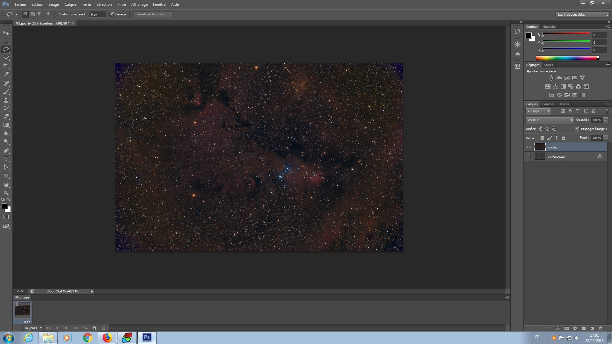The image size is (612, 344).
Task: Click the foreground color swatch in toolbar
Action: click(4, 206)
